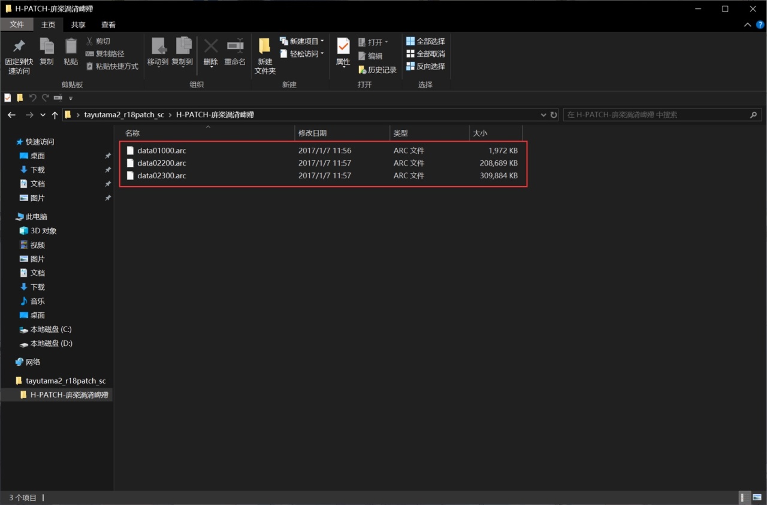Click Invert selection
Image resolution: width=767 pixels, height=505 pixels.
(425, 66)
